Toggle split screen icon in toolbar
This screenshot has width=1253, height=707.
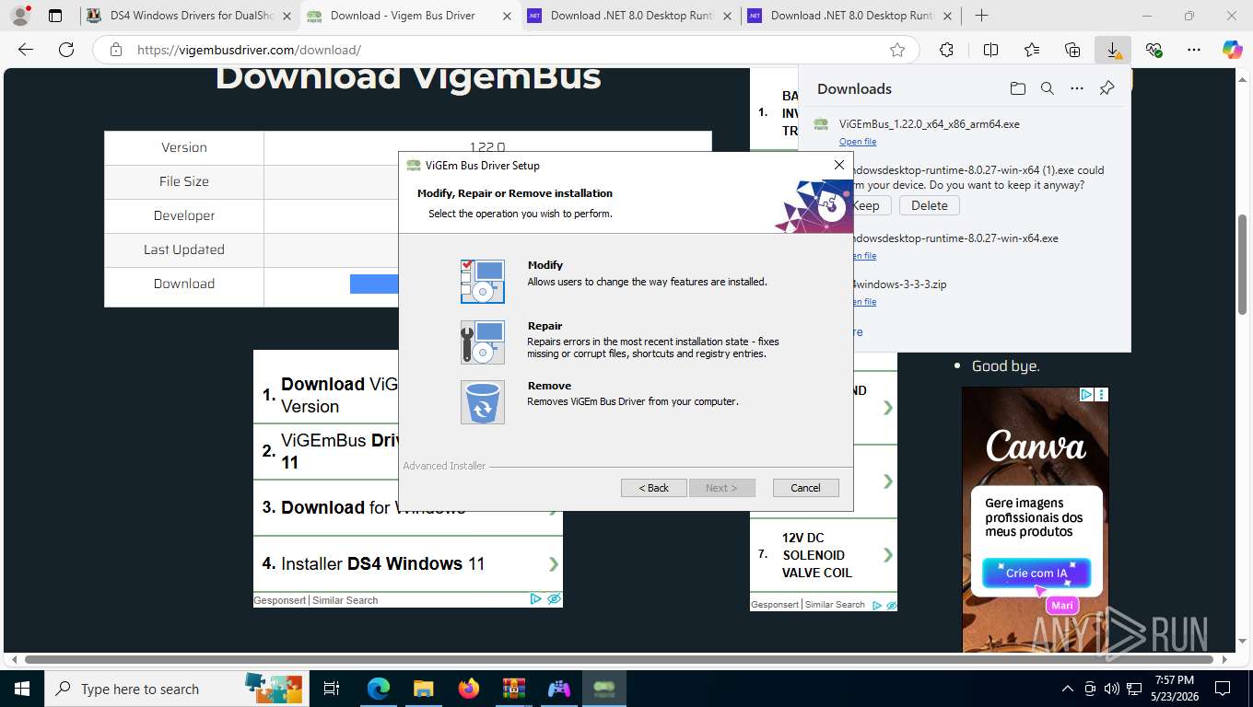click(x=990, y=50)
